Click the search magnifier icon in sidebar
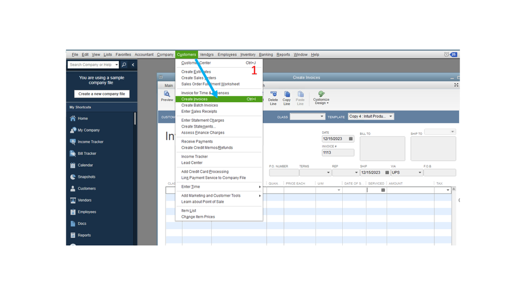Viewport: 526px width, 295px height. pos(124,65)
